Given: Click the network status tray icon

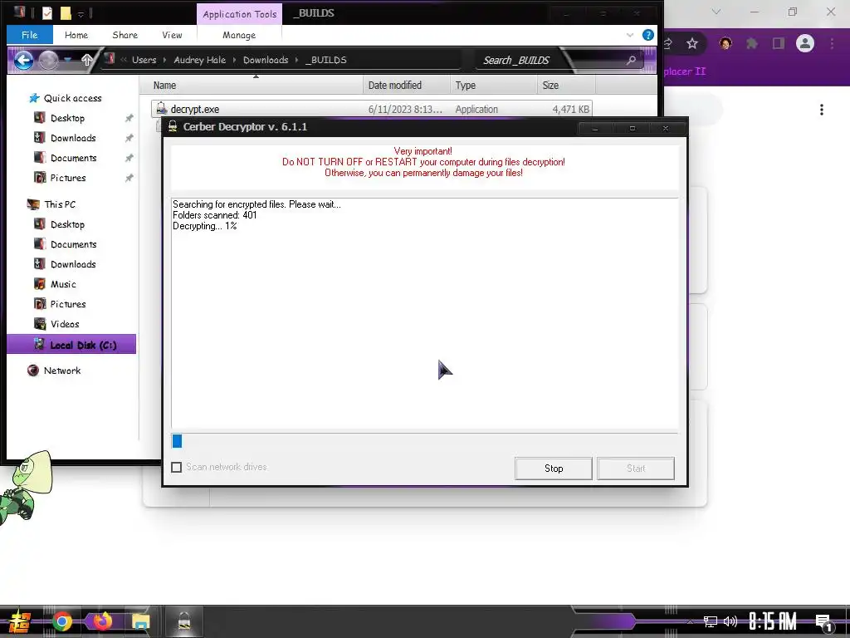Looking at the screenshot, I should pos(711,621).
